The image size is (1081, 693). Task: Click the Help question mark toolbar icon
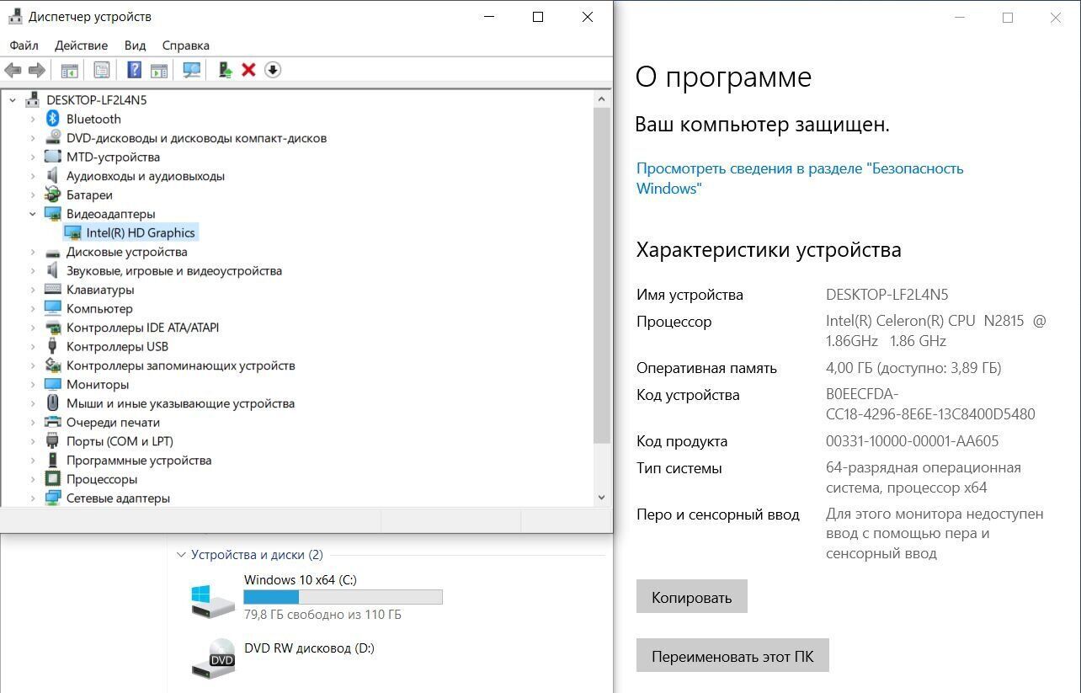coord(134,70)
